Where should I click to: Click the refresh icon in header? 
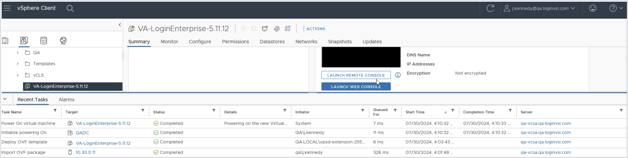coord(490,8)
